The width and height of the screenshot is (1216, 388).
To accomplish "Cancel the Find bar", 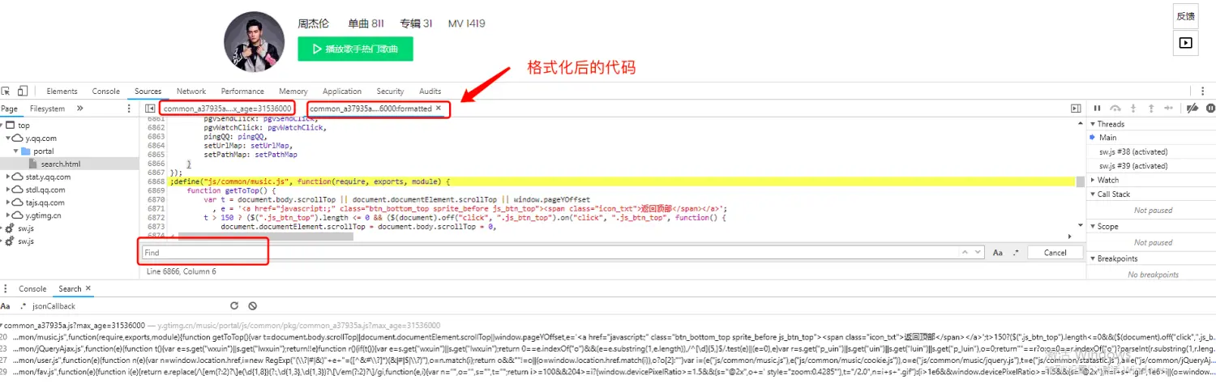I will tap(1055, 253).
